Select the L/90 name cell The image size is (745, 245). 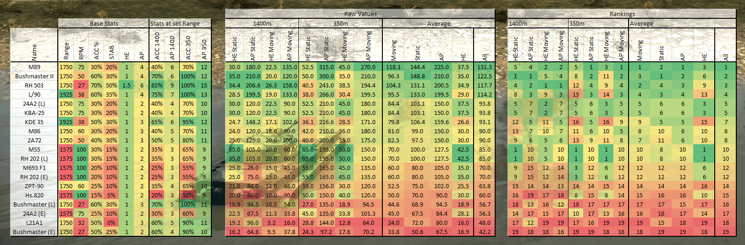[34, 94]
